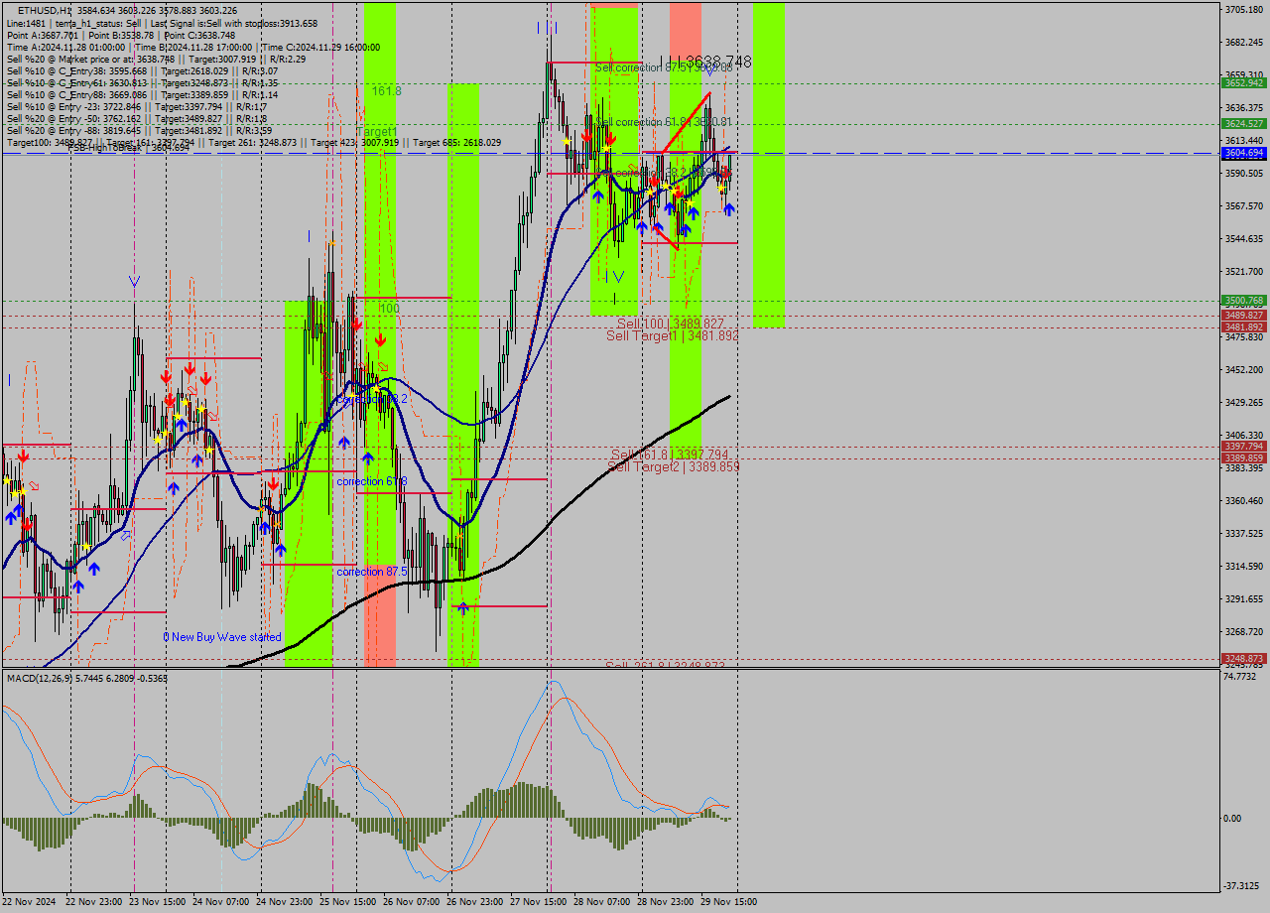Click the '29 Nov 15:00' timestamp label
This screenshot has height=913, width=1270.
[731, 901]
